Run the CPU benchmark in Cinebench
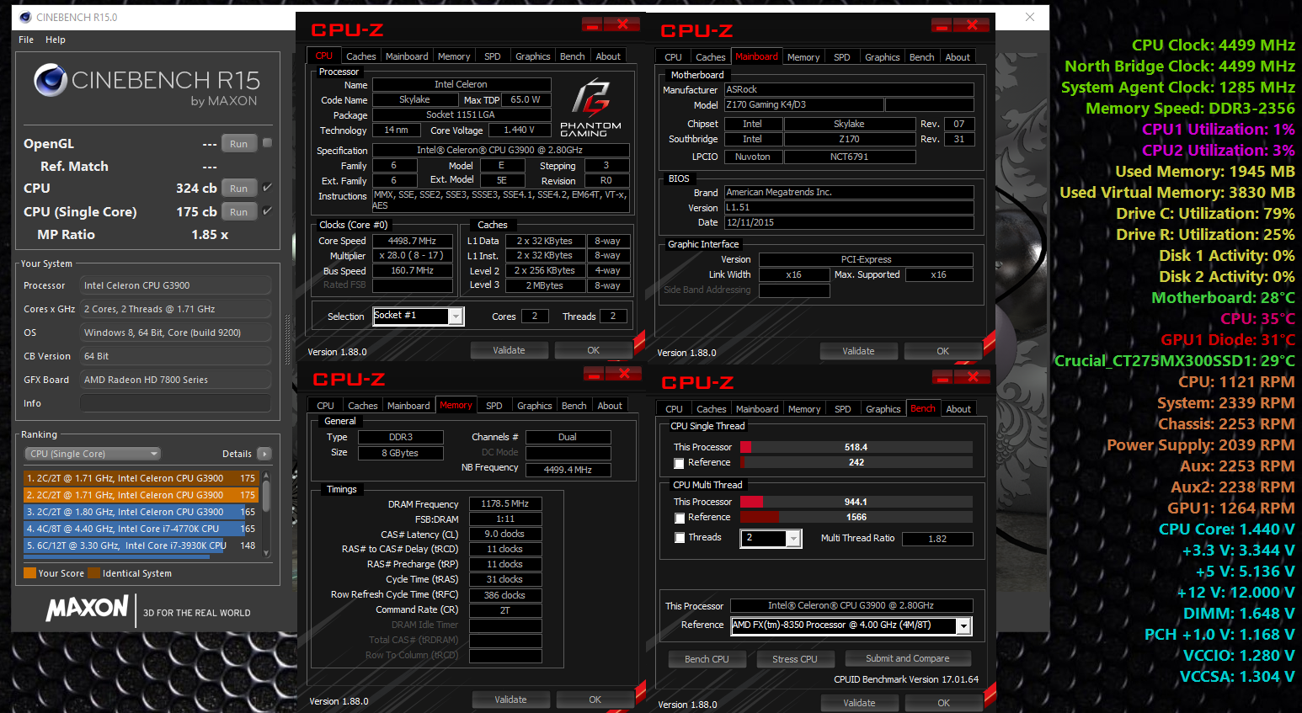This screenshot has height=713, width=1302. click(x=239, y=189)
